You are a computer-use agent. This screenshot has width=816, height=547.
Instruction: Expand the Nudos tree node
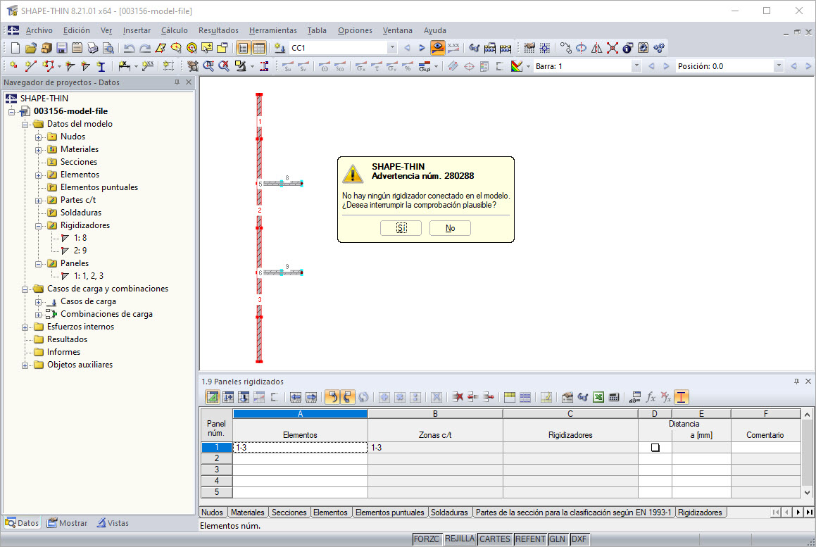[39, 137]
